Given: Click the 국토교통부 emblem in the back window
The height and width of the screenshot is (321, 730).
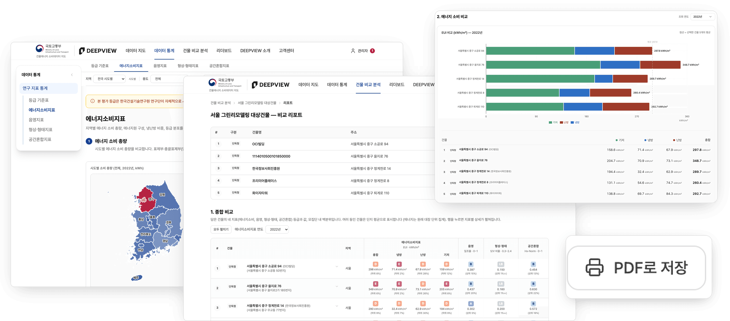Looking at the screenshot, I should click(x=39, y=49).
